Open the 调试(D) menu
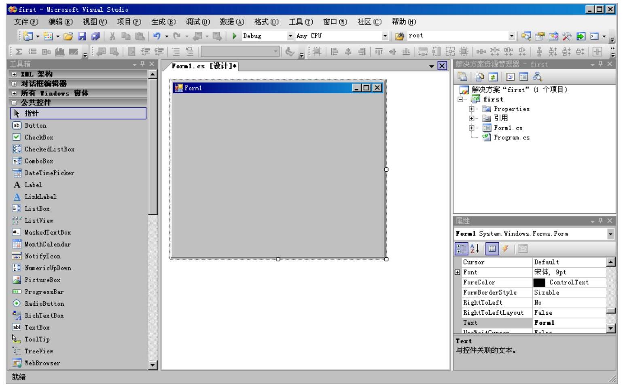This screenshot has height=389, width=623. tap(198, 22)
